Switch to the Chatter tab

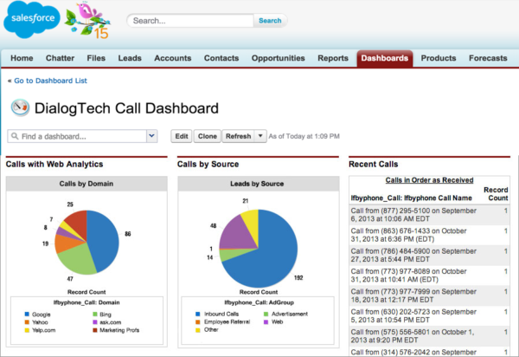pos(60,58)
